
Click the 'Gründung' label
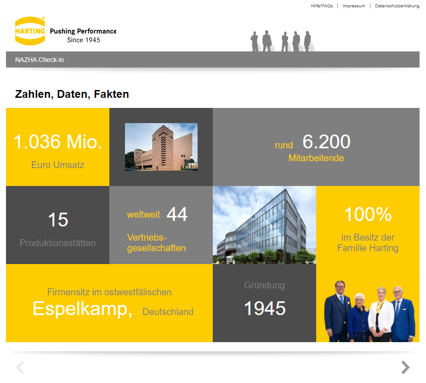click(264, 285)
